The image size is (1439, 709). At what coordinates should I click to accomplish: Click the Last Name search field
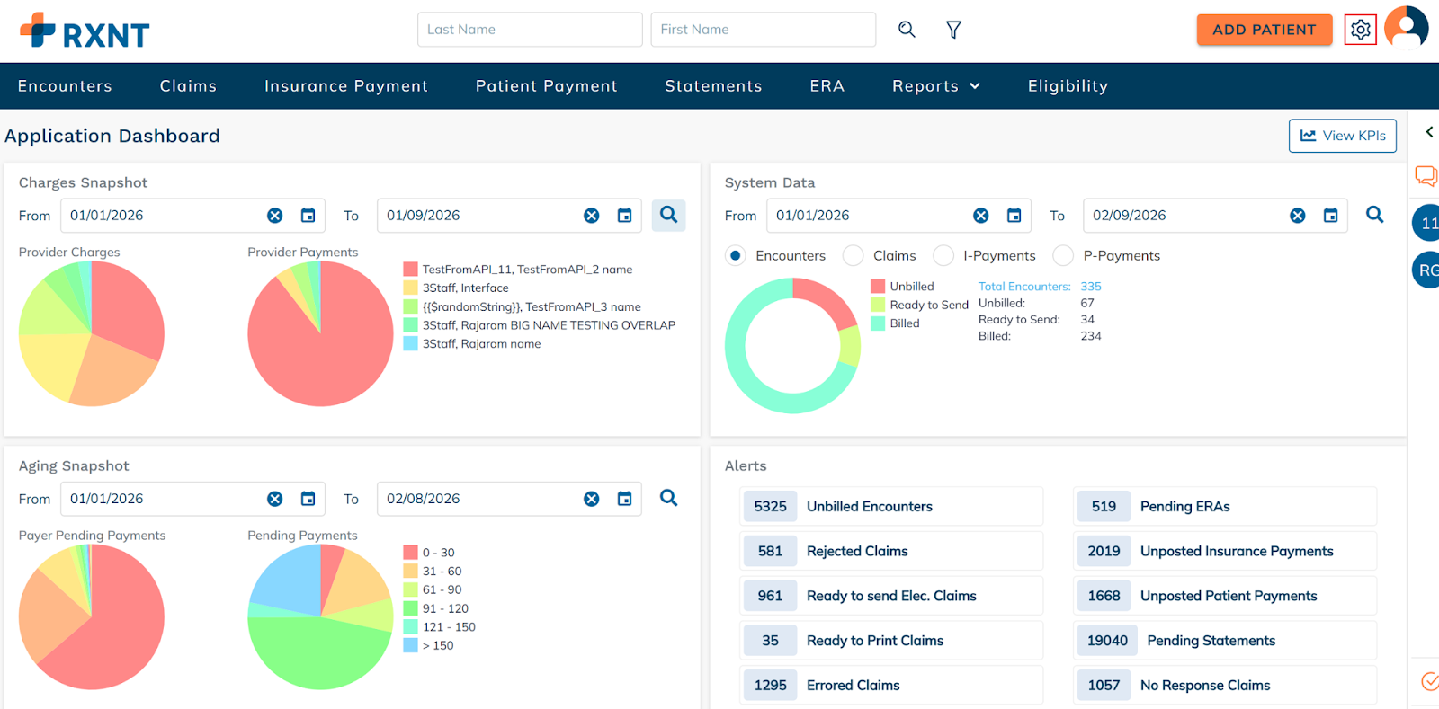pyautogui.click(x=529, y=30)
